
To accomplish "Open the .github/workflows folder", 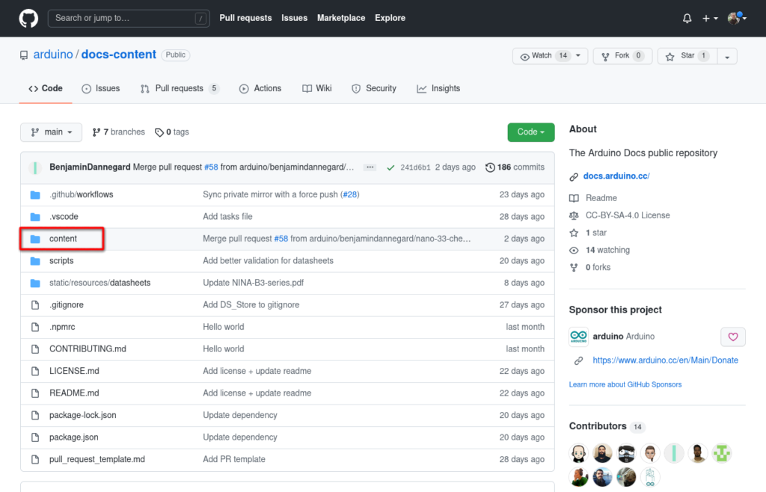I will click(81, 194).
